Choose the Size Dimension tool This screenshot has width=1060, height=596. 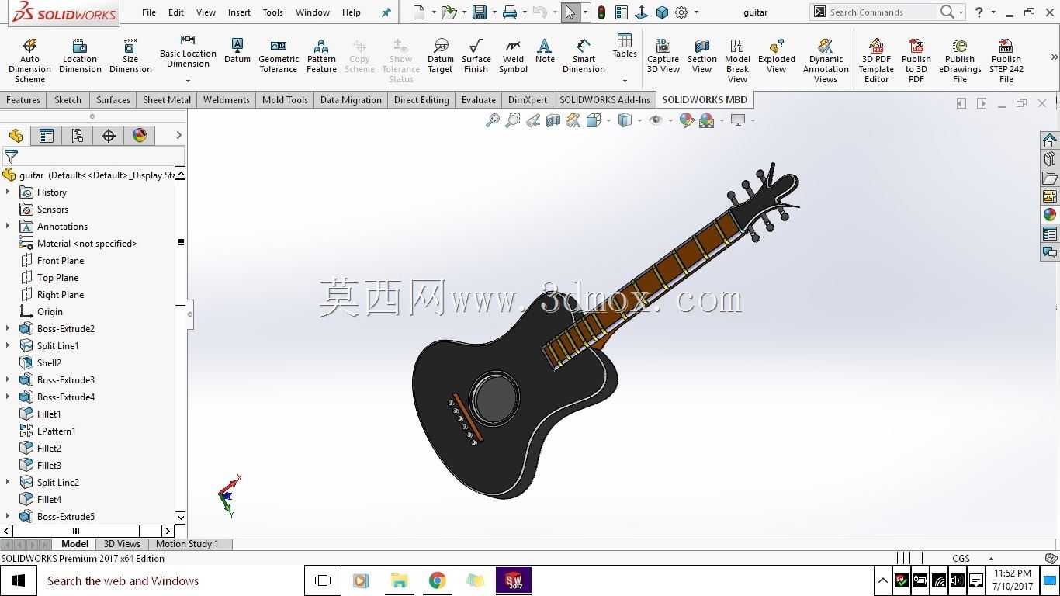tap(130, 56)
